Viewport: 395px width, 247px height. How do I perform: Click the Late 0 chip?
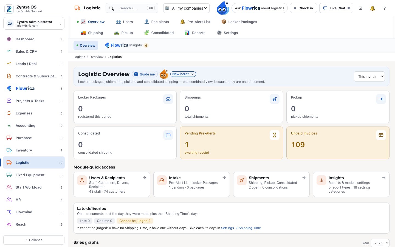84,221
